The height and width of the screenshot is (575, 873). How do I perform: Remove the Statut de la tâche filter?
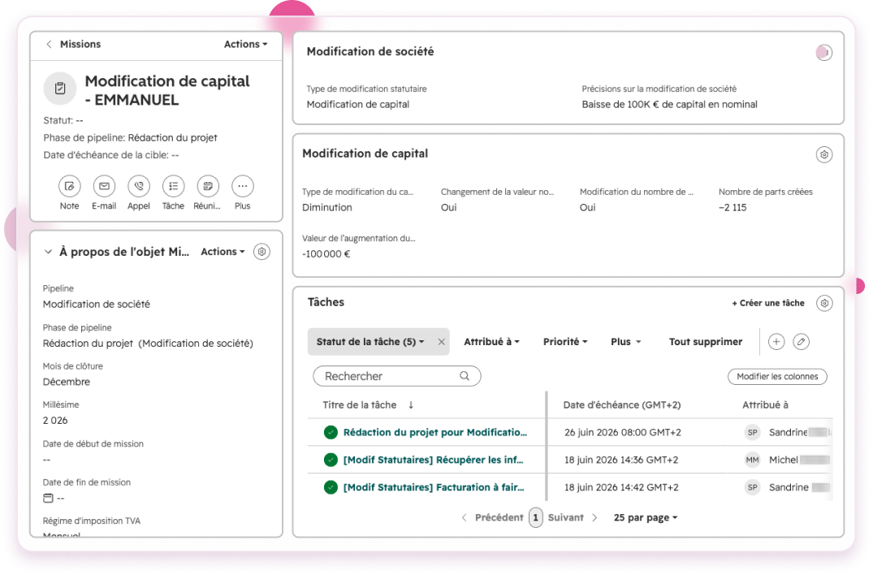441,342
